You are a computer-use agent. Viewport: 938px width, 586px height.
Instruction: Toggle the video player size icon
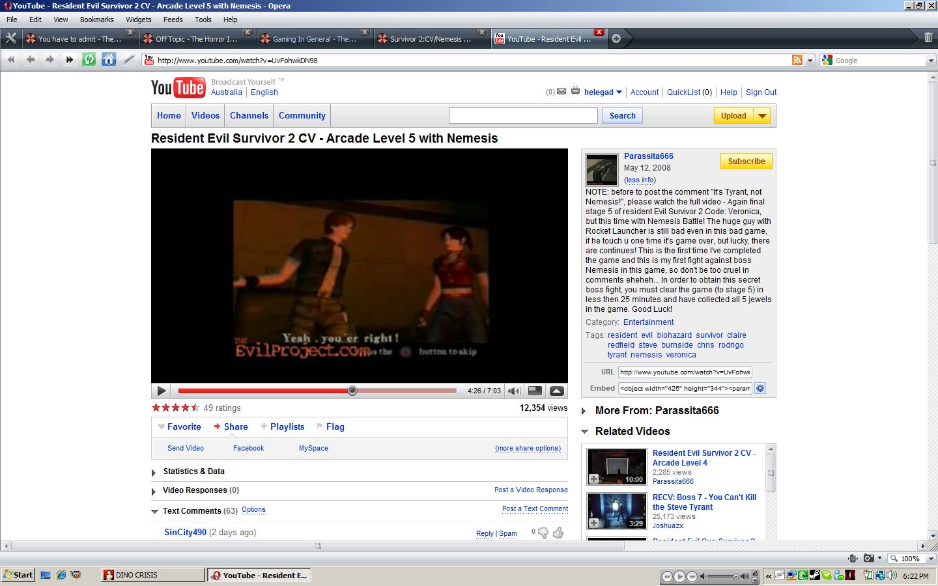(x=535, y=391)
